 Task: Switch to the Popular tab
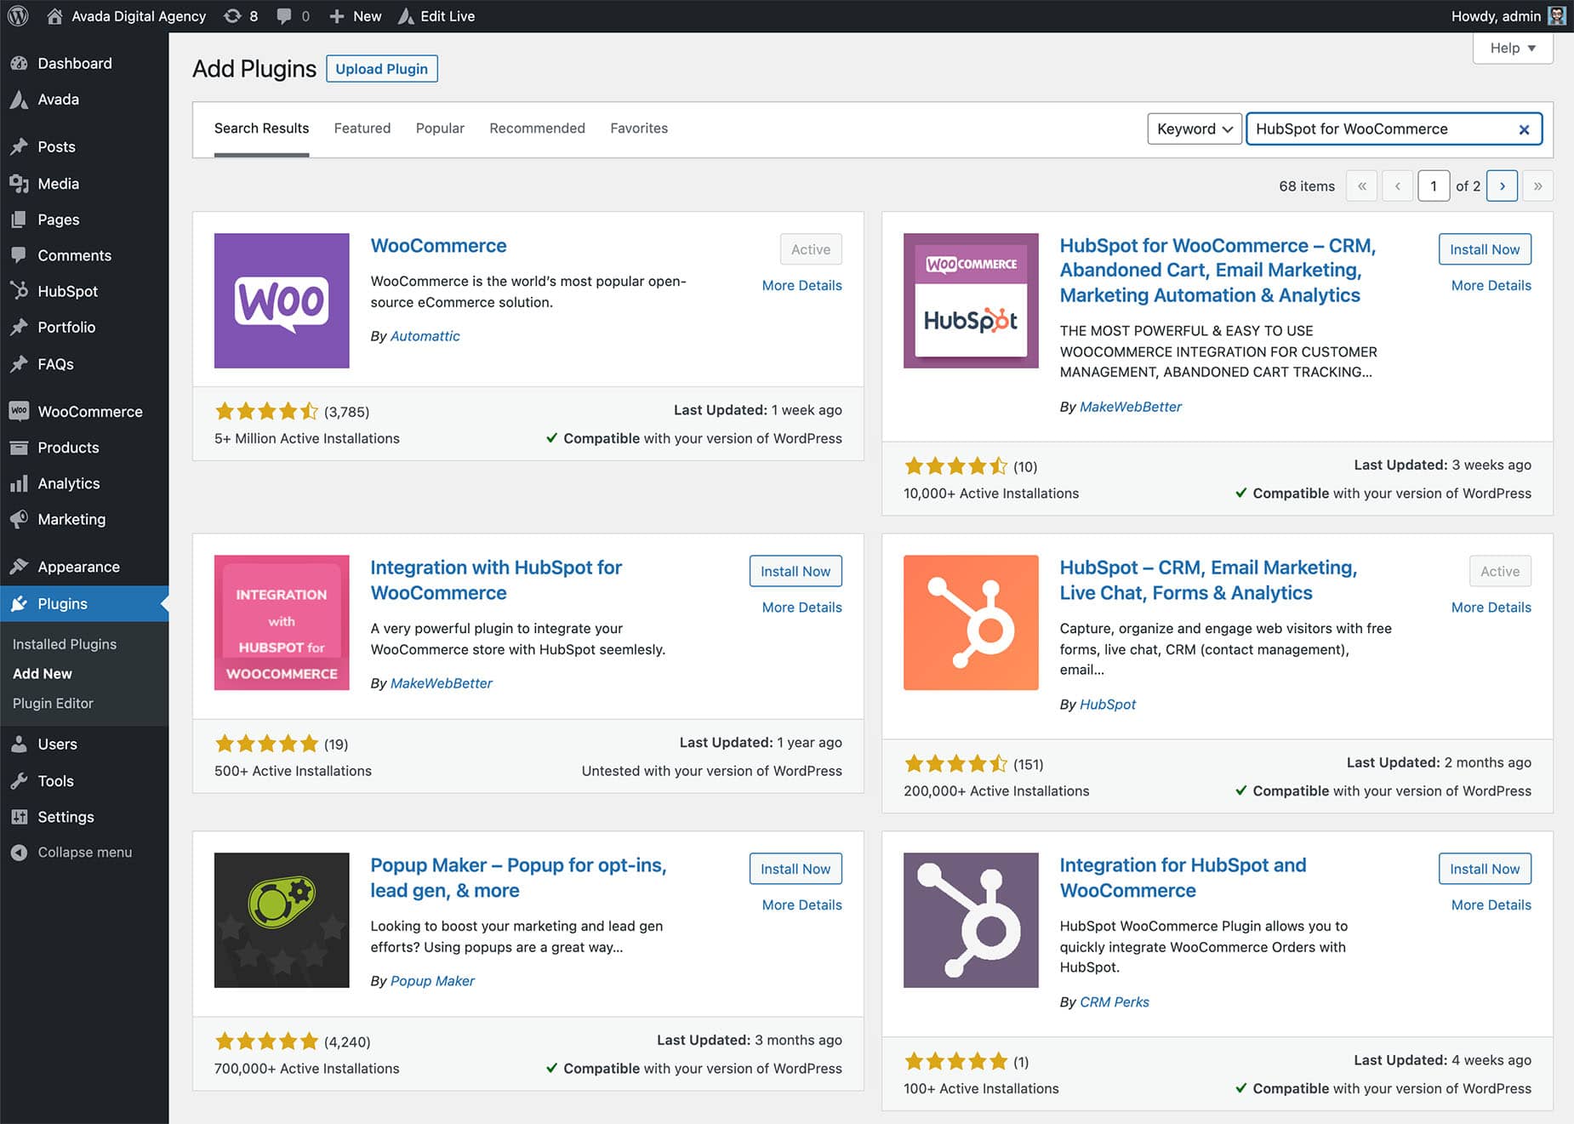440,128
